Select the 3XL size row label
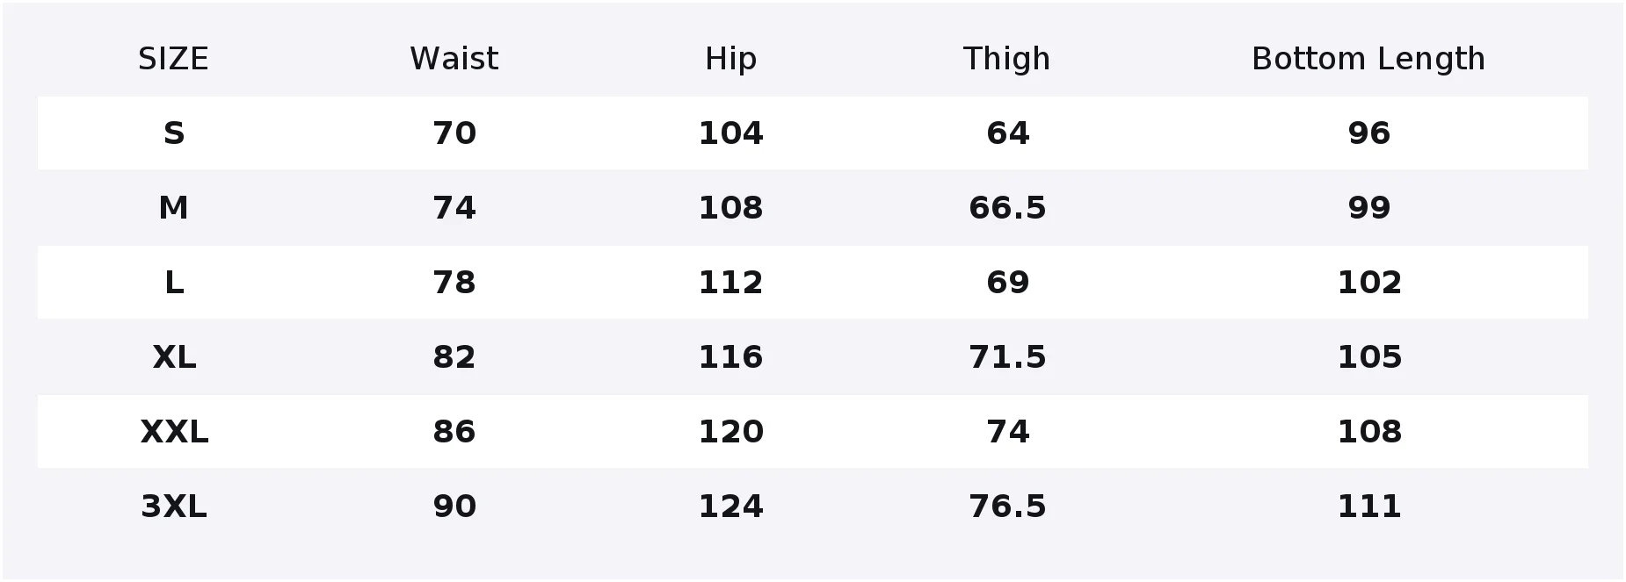 [174, 507]
